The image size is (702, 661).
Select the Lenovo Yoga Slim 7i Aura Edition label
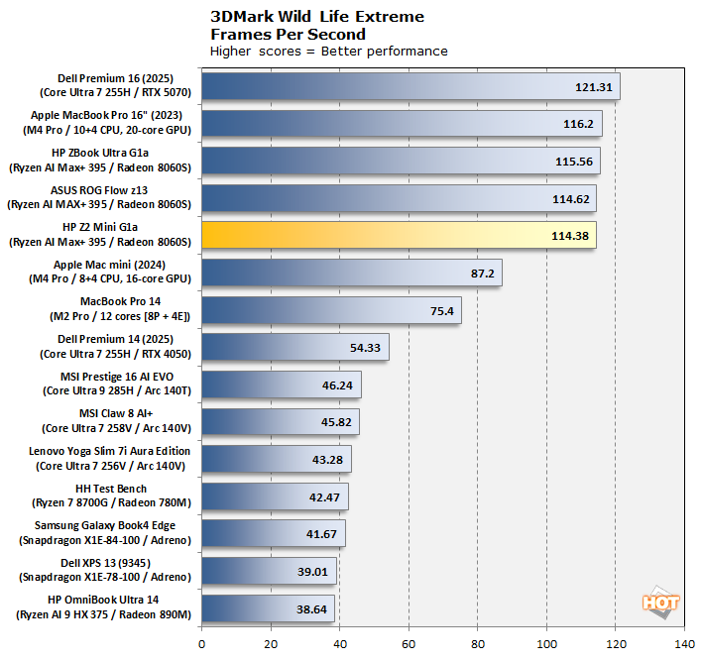[x=110, y=451]
